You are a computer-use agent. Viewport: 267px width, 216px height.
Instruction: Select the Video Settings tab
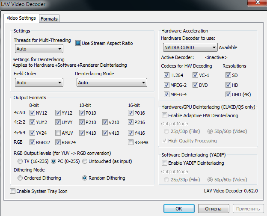[x=21, y=18]
